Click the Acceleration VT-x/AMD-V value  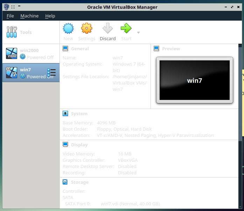(155, 136)
